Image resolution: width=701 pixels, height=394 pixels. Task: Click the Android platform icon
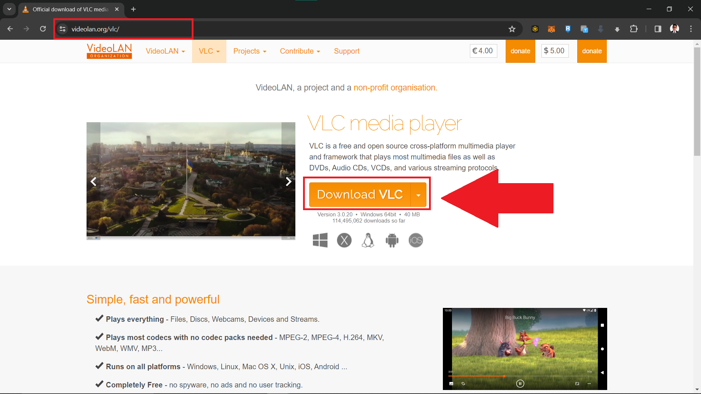pos(392,240)
